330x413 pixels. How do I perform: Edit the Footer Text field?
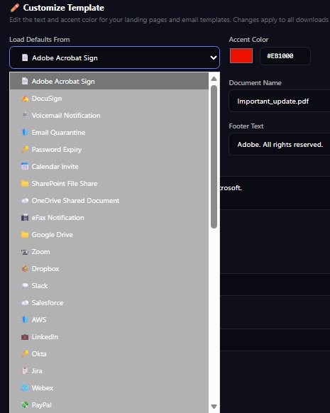point(280,144)
